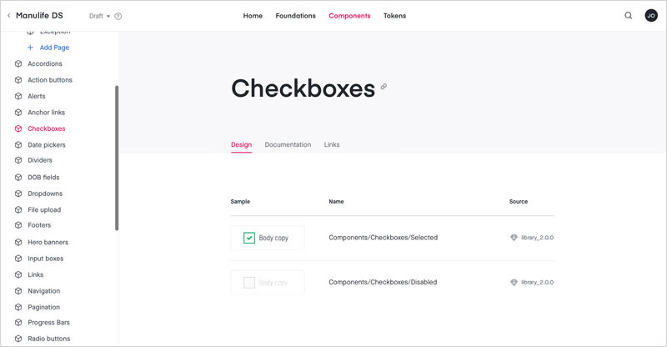Open the Pagination page in sidebar
The height and width of the screenshot is (347, 667).
44,308
